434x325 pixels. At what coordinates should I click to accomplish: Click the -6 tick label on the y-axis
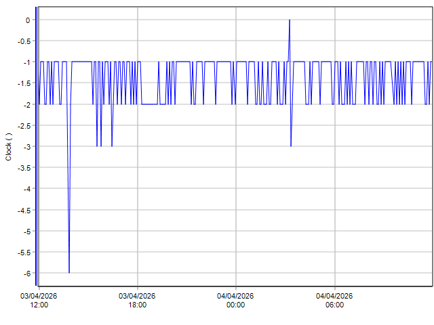coord(26,274)
